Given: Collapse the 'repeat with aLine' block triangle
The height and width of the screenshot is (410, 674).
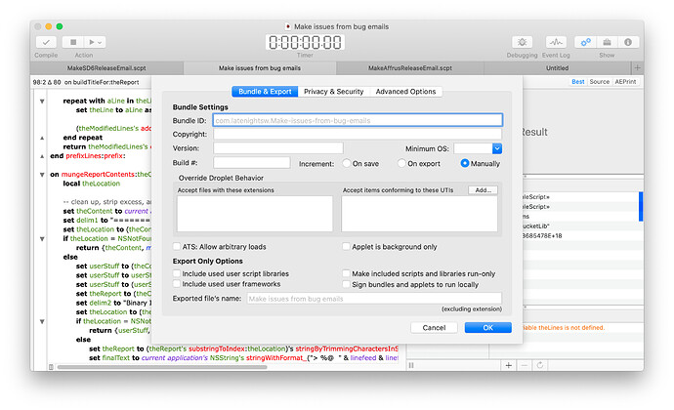Looking at the screenshot, I should tap(42, 102).
